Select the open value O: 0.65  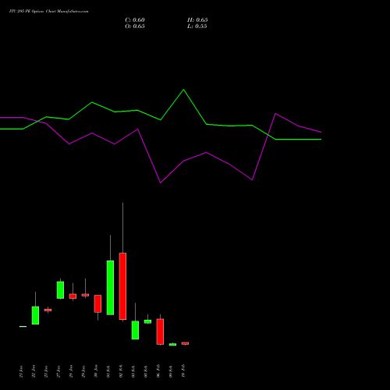(135, 27)
